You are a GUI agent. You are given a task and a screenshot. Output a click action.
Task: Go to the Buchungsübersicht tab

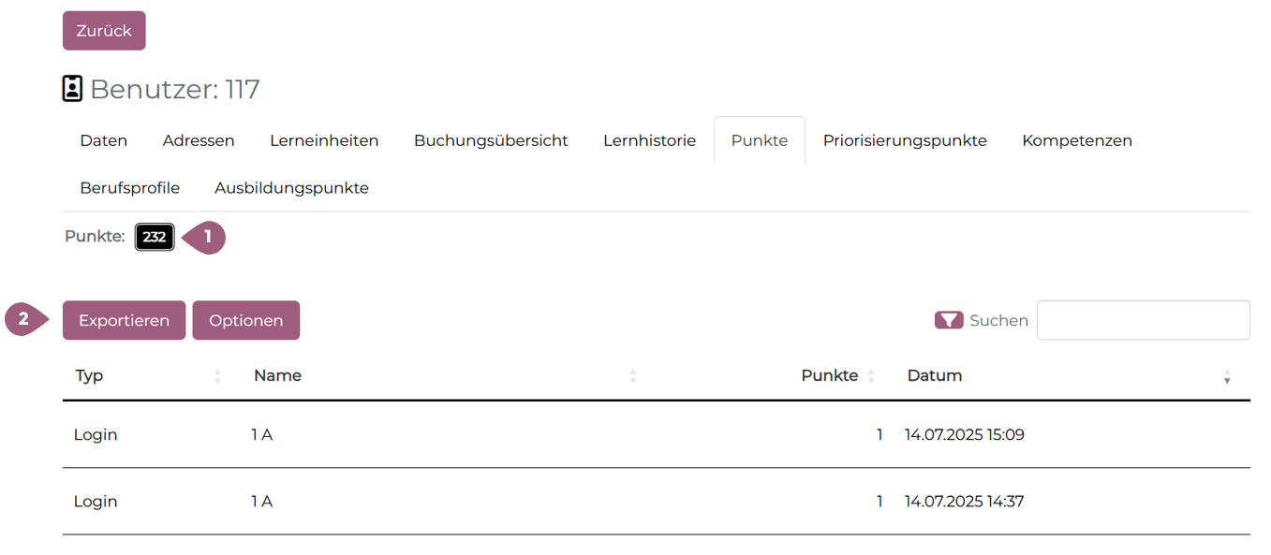pos(491,140)
